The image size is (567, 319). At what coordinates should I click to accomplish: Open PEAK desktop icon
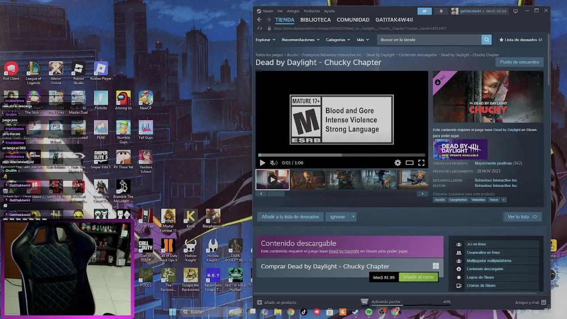[x=101, y=130]
